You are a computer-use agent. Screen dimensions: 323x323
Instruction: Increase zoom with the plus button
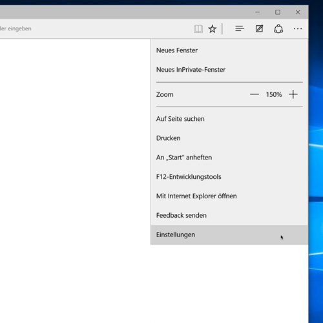[x=293, y=94]
